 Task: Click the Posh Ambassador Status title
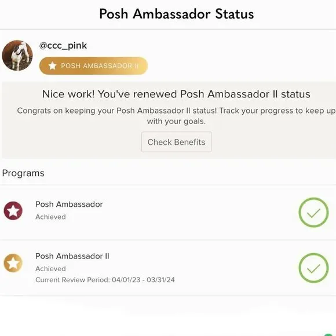pyautogui.click(x=177, y=14)
